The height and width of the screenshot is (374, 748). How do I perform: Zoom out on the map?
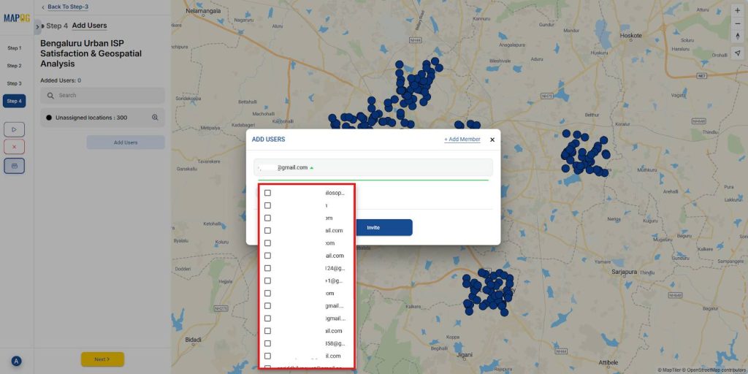point(737,23)
